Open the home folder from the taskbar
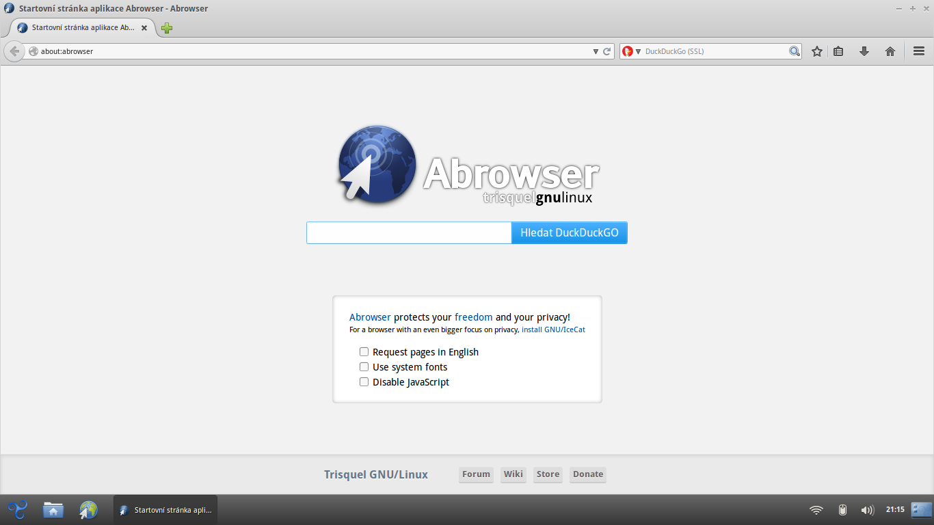Image resolution: width=934 pixels, height=525 pixels. tap(53, 509)
